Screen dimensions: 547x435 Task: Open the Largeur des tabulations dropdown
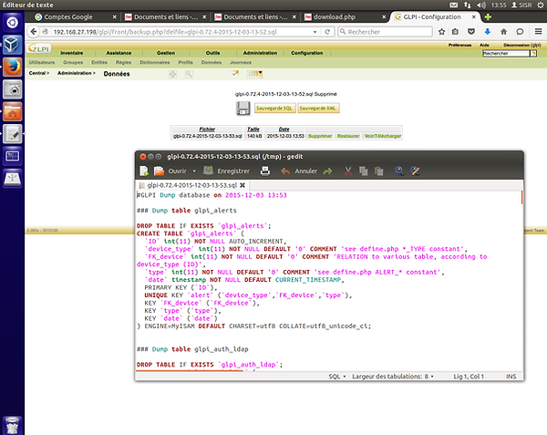[x=393, y=377]
